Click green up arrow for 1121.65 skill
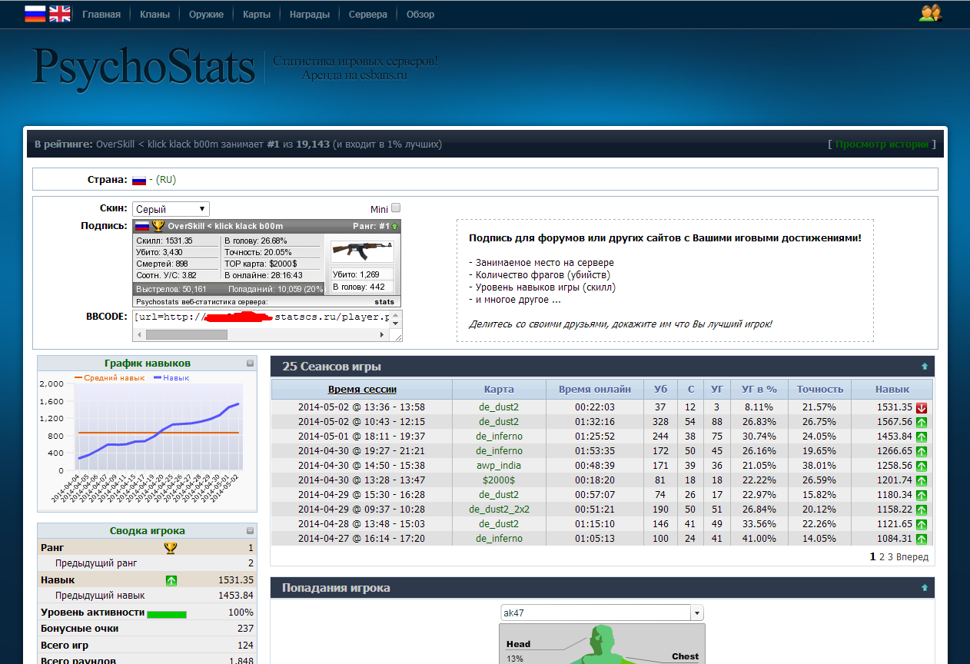 922,524
